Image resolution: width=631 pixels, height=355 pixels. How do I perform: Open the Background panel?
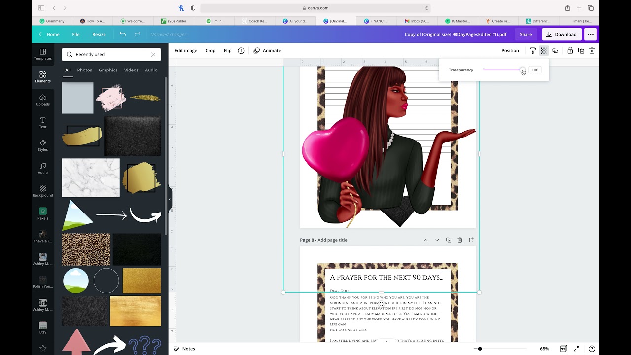pyautogui.click(x=43, y=191)
